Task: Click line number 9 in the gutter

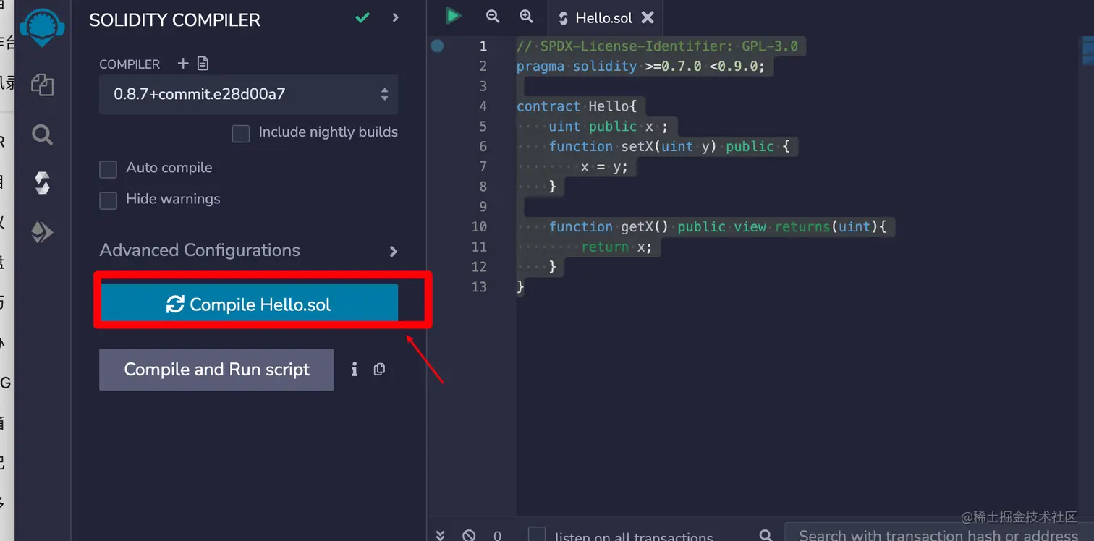Action: [483, 207]
